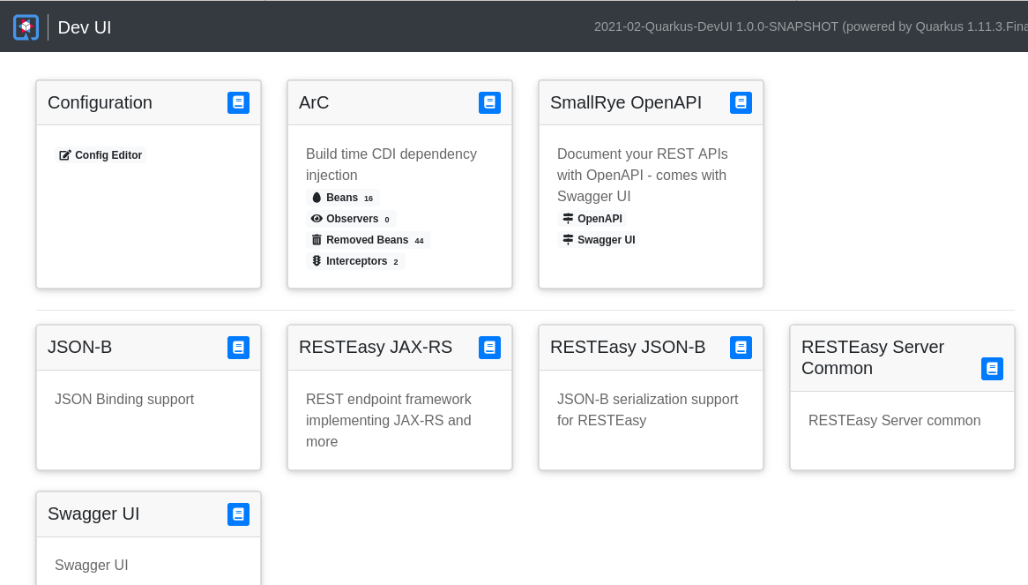Click the Removed Beans trash icon
The width and height of the screenshot is (1028, 585).
coord(317,239)
